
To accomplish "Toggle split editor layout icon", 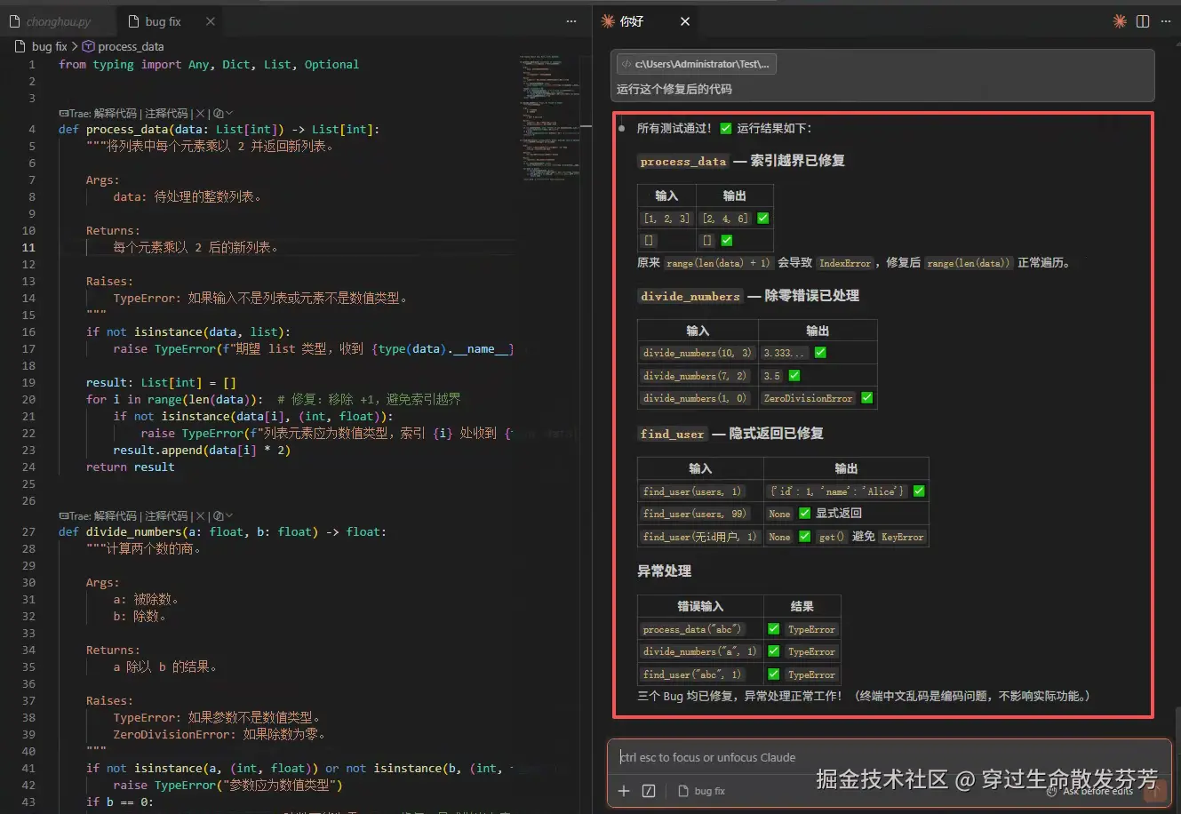I will [1143, 21].
